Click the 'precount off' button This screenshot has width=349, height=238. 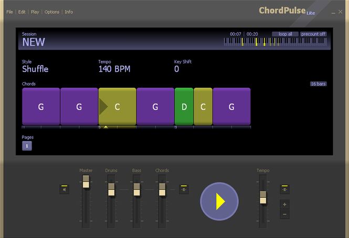click(313, 34)
